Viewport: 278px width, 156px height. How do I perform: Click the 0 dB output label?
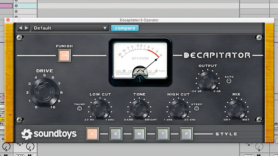tap(217, 91)
